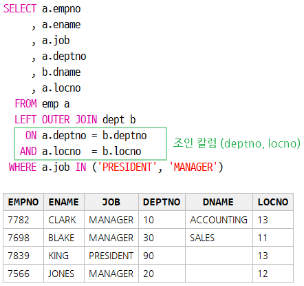This screenshot has width=304, height=286.
Task: Click the AND keyword in join condition
Action: coord(28,151)
